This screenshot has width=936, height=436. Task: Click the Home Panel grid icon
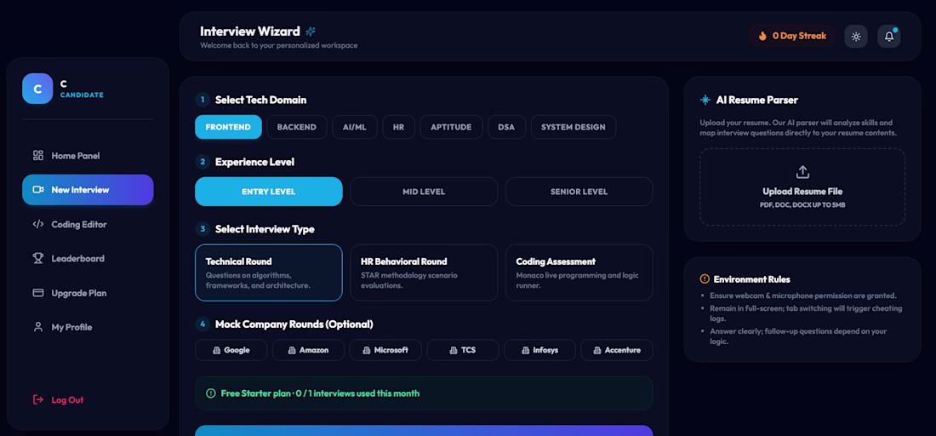pyautogui.click(x=38, y=156)
